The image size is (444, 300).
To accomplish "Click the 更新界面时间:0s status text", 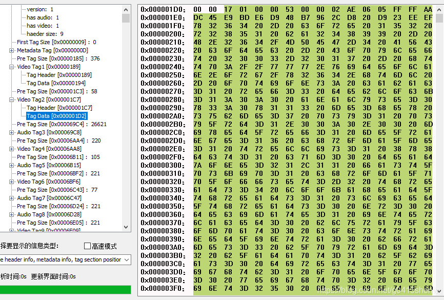I will coord(53,276).
